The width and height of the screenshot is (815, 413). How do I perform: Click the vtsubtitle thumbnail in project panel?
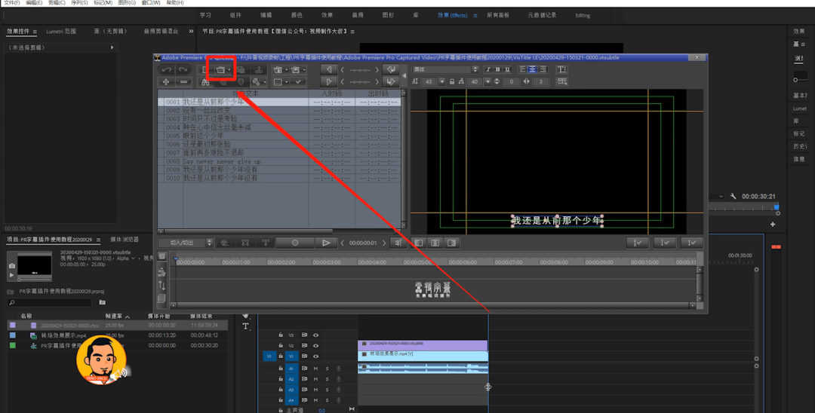(x=34, y=266)
